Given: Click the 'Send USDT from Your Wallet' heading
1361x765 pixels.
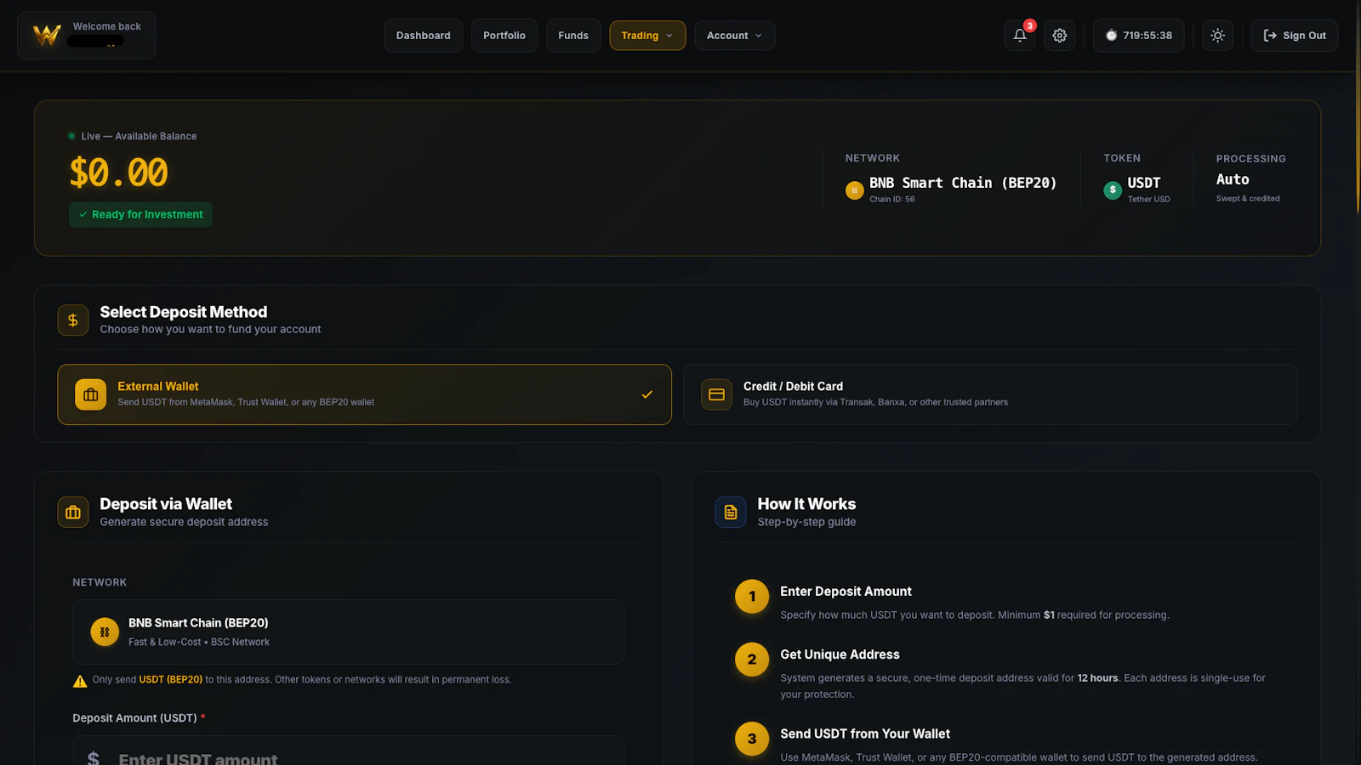Looking at the screenshot, I should pos(865,734).
